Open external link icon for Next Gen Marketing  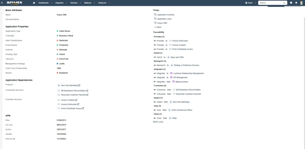point(79,85)
